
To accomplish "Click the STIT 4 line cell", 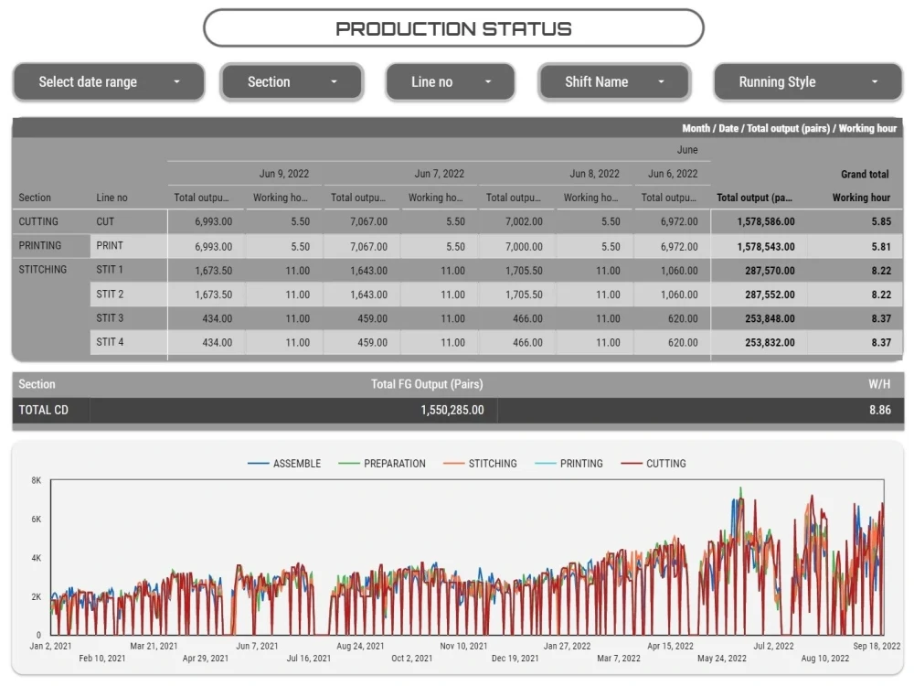I will [x=110, y=341].
